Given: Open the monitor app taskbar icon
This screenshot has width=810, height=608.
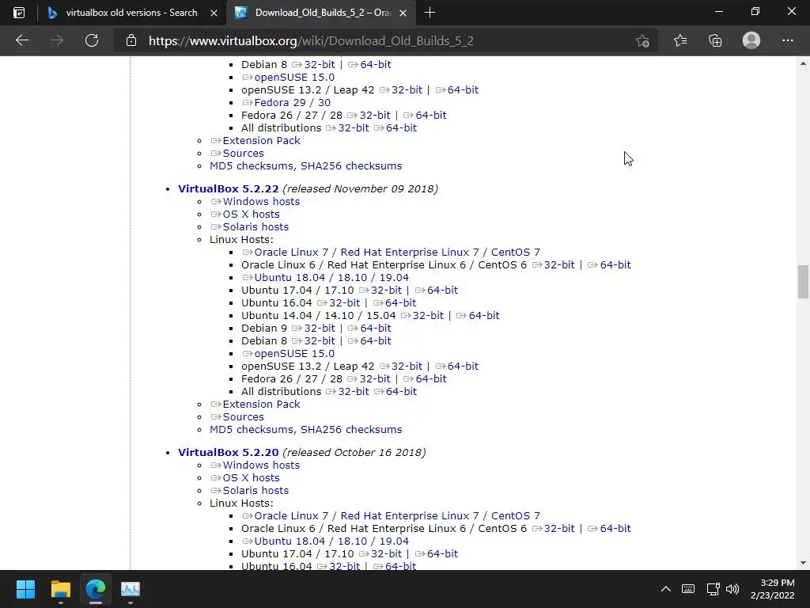Looking at the screenshot, I should tap(131, 589).
